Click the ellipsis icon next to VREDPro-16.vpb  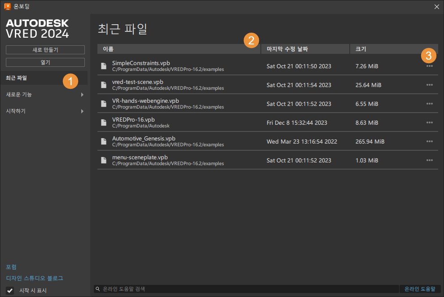point(429,122)
